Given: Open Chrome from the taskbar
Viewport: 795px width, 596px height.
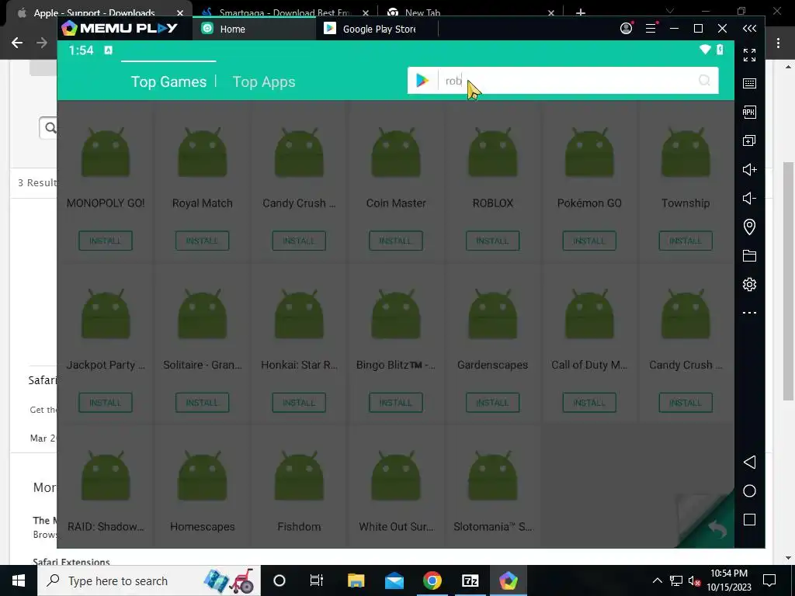Looking at the screenshot, I should (432, 580).
